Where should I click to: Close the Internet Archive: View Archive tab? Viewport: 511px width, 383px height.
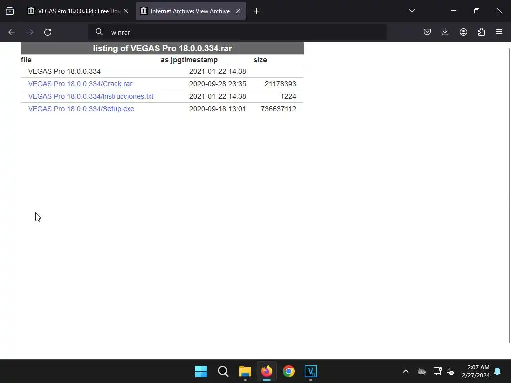coord(238,11)
